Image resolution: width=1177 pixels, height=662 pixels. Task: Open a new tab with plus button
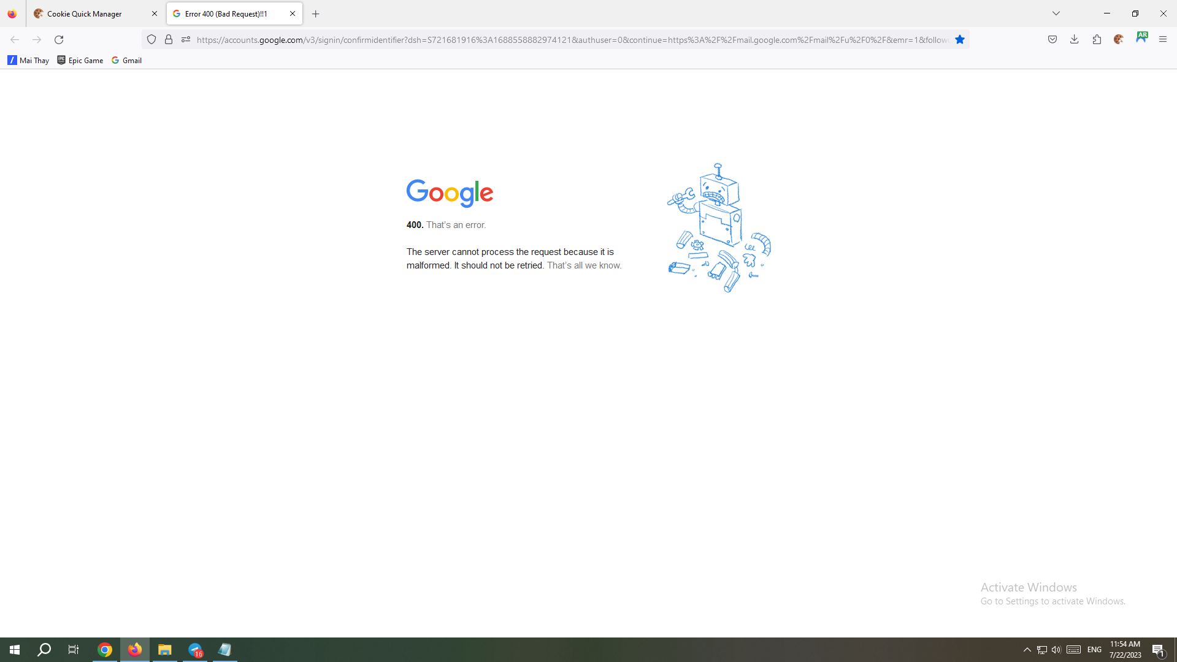[316, 13]
